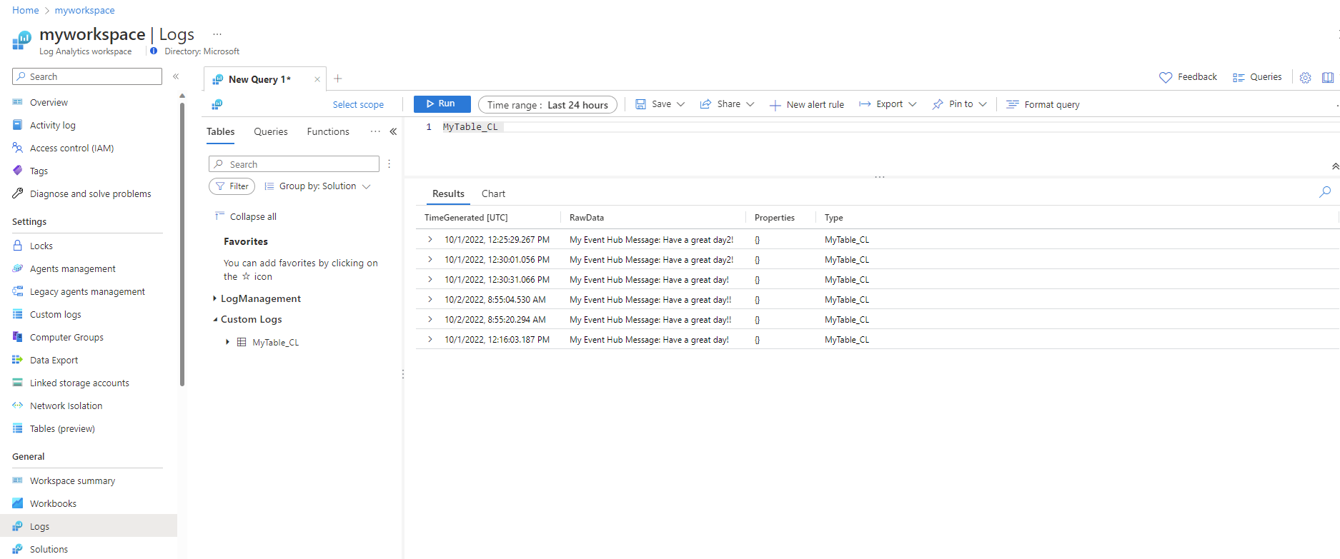This screenshot has height=559, width=1340.
Task: Open the Filter button for tables
Action: coord(232,186)
